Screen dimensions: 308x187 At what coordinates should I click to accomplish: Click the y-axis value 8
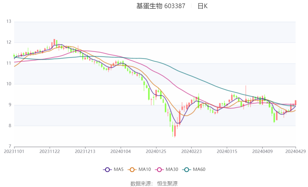coord(10,126)
